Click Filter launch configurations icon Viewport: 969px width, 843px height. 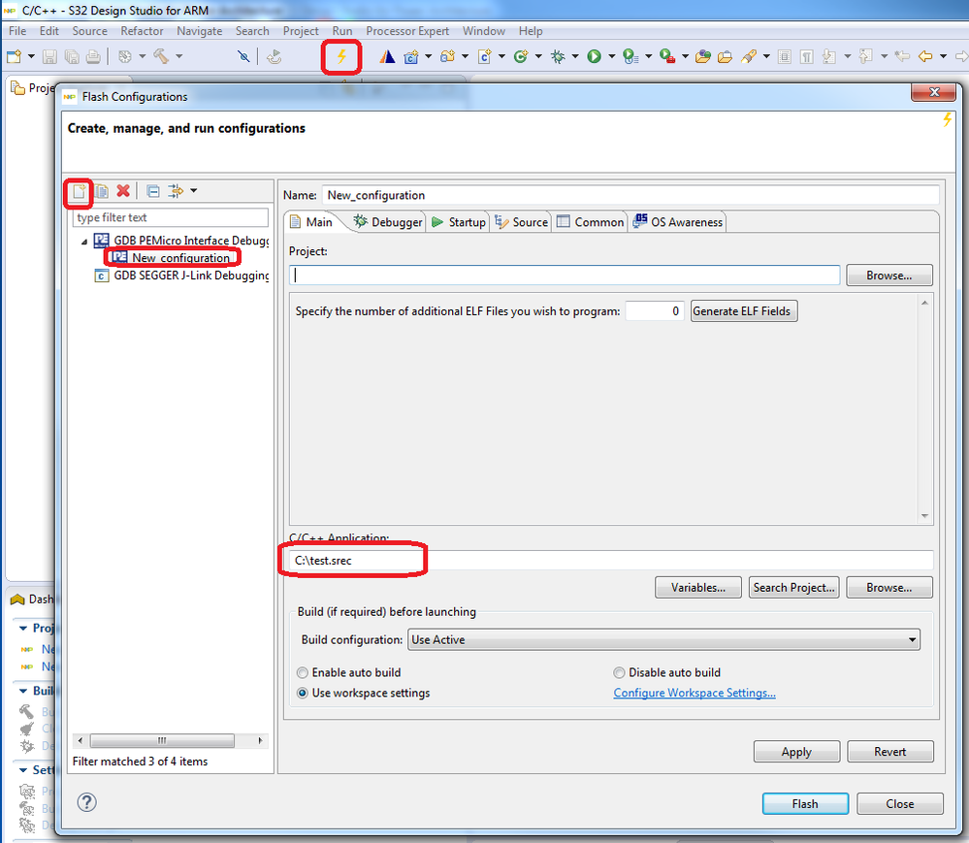coord(176,191)
